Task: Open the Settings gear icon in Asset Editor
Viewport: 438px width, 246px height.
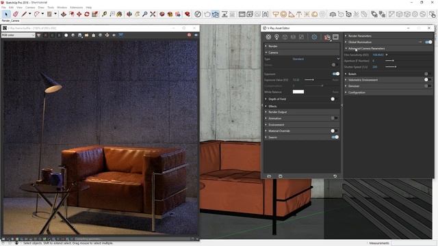Action: (x=314, y=37)
